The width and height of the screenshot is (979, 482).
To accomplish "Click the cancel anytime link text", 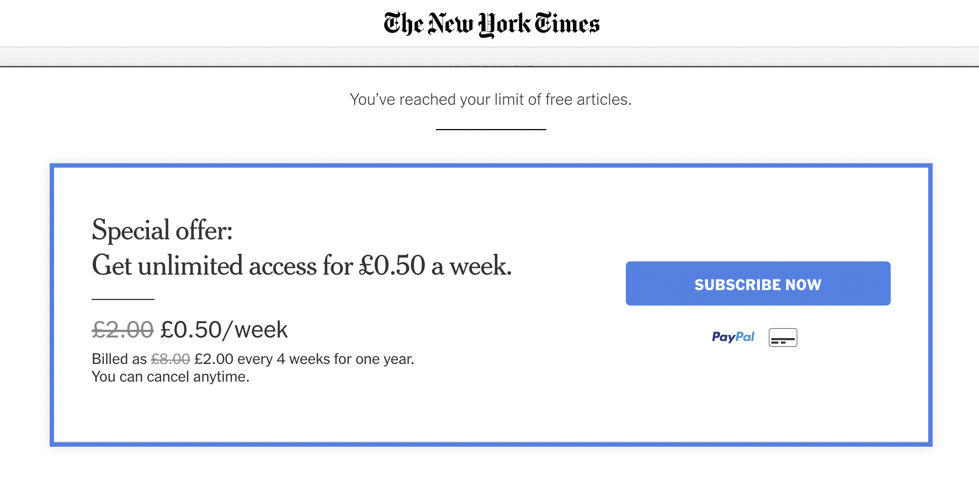I will point(171,377).
